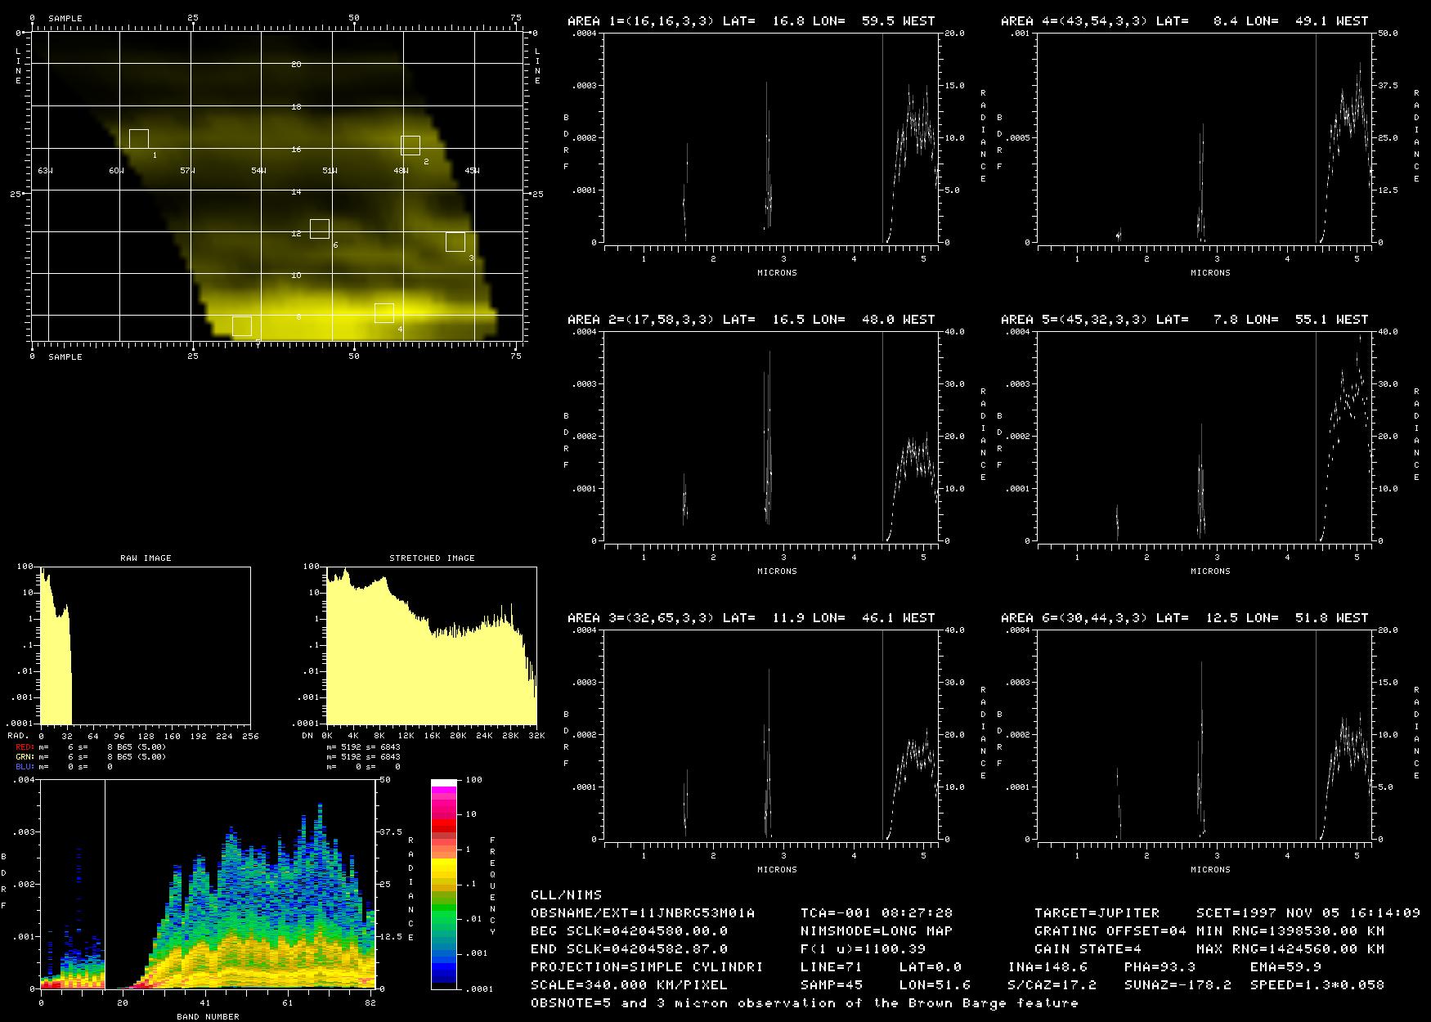Click the AREA 4 spectrum plot
The height and width of the screenshot is (1022, 1431).
pyautogui.click(x=1204, y=138)
